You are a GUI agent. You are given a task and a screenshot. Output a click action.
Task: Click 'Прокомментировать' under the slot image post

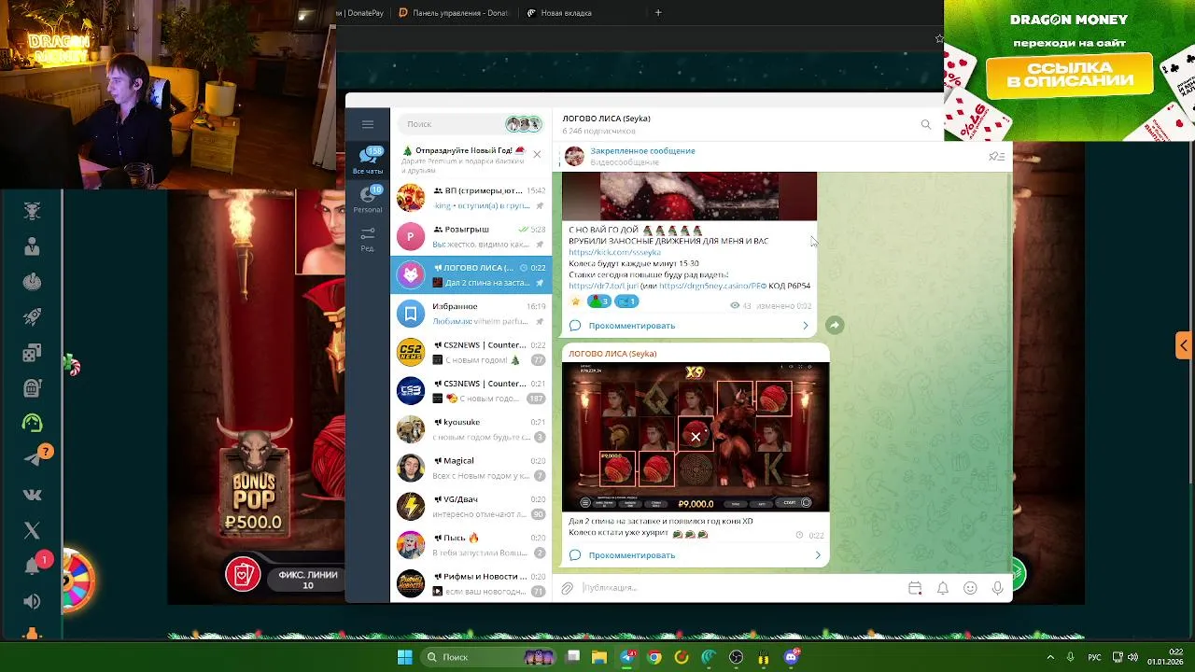(x=696, y=555)
